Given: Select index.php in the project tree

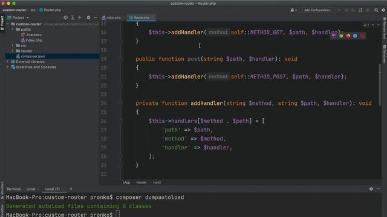Looking at the screenshot, I should pyautogui.click(x=31, y=40).
